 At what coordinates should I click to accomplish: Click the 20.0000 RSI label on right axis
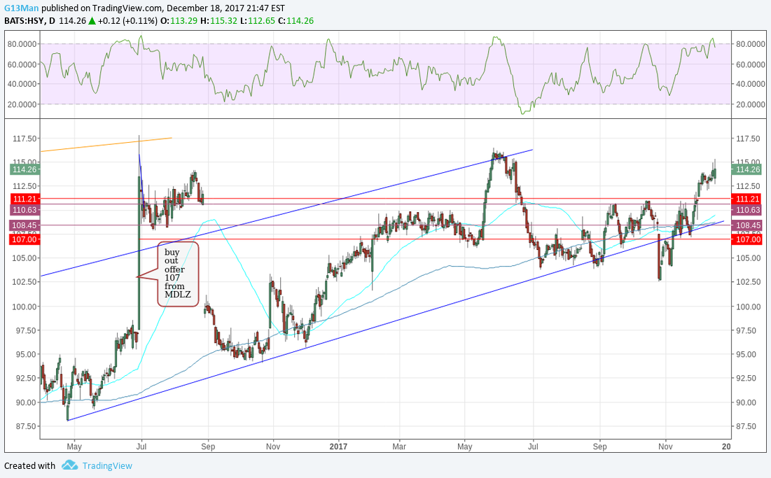click(751, 104)
